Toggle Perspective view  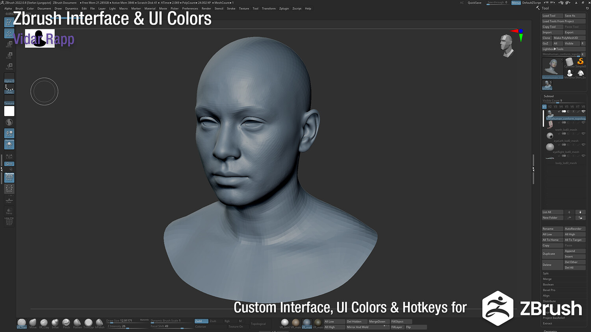click(9, 177)
